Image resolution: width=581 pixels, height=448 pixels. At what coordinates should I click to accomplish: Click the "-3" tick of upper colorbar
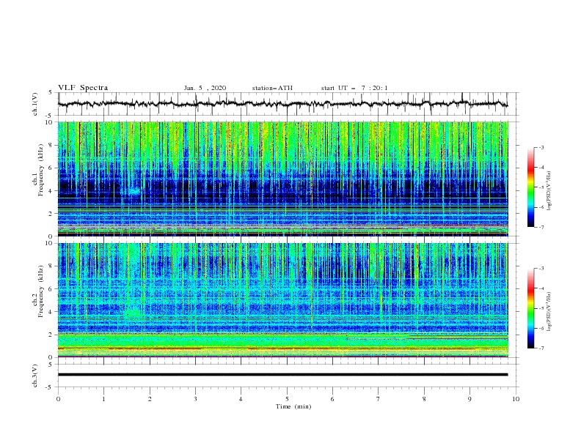tap(541, 147)
